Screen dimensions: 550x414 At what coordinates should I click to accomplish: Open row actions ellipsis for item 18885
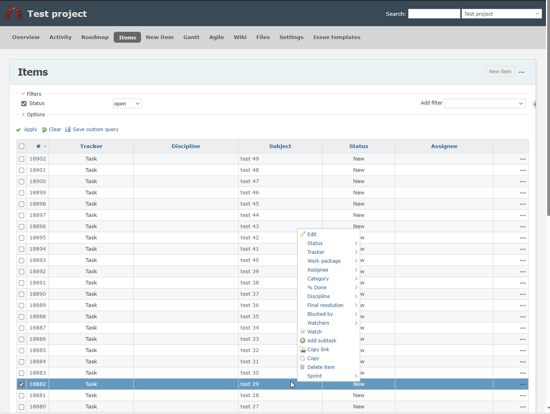coord(523,350)
